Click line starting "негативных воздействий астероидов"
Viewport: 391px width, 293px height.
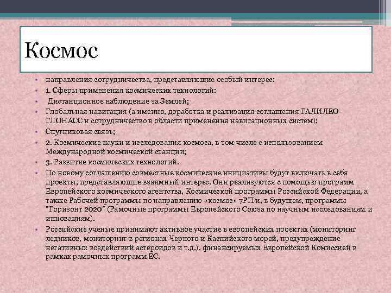[x=201, y=248]
